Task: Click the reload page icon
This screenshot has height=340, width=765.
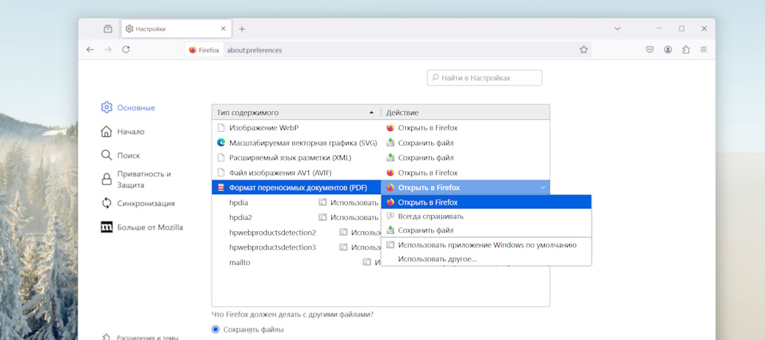Action: [x=126, y=49]
